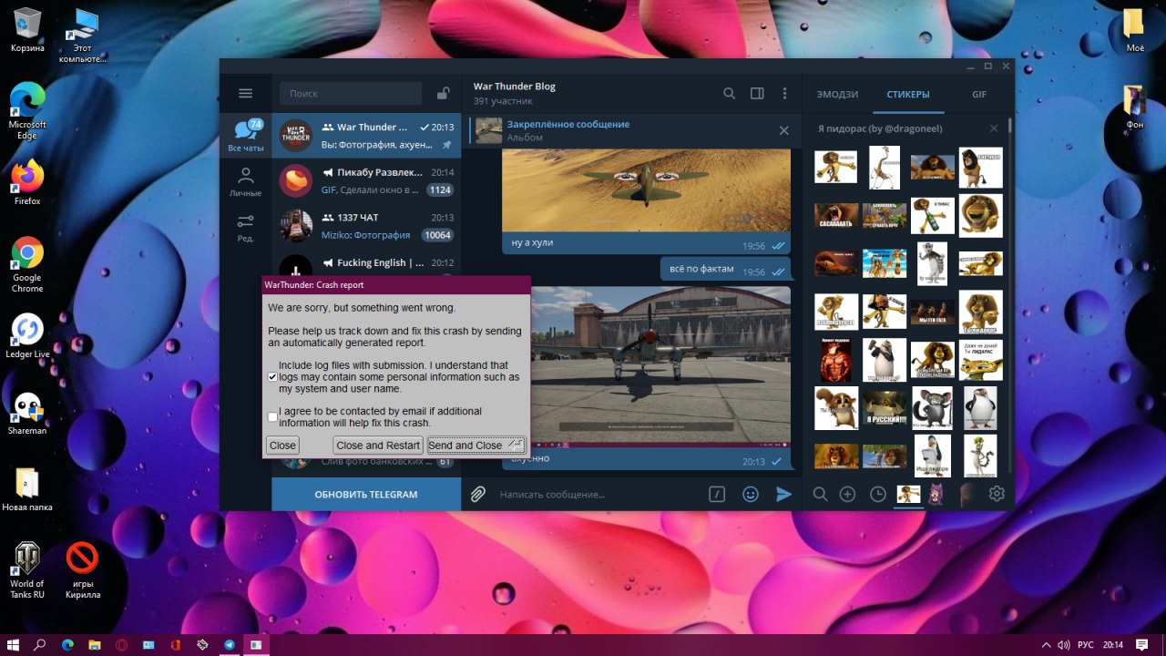Screen dimensions: 1166x656
Task: Click the smiley emoji icon in message bar
Action: (751, 494)
